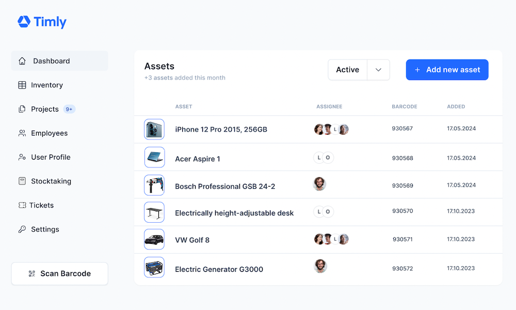The height and width of the screenshot is (310, 516).
Task: Open the Tickets section icon
Action: pos(22,205)
